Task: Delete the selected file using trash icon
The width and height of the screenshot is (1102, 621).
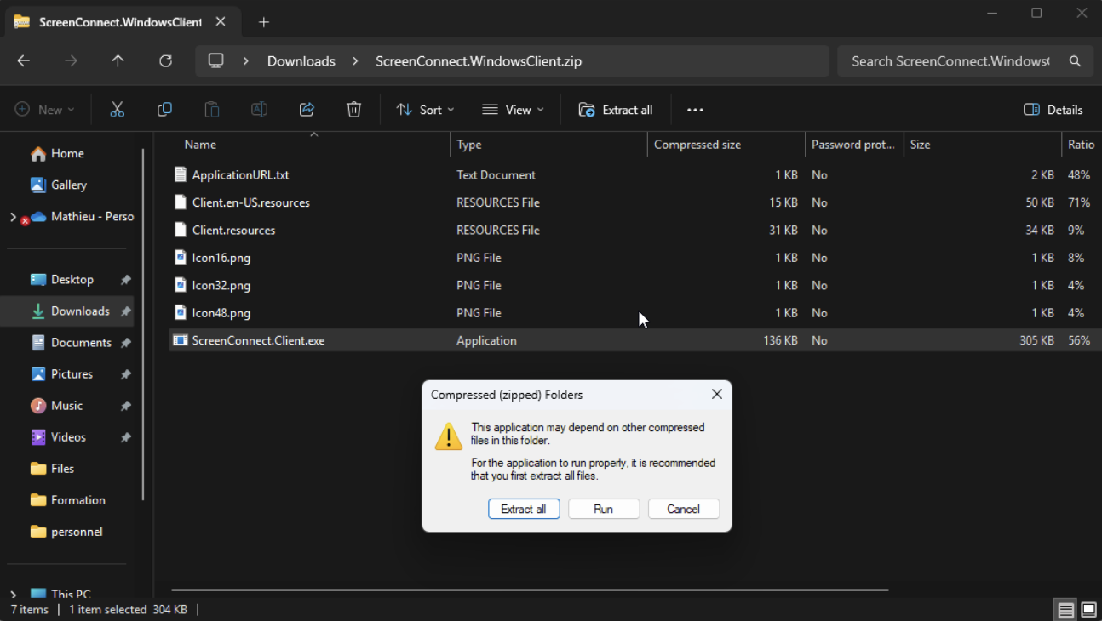Action: tap(353, 109)
